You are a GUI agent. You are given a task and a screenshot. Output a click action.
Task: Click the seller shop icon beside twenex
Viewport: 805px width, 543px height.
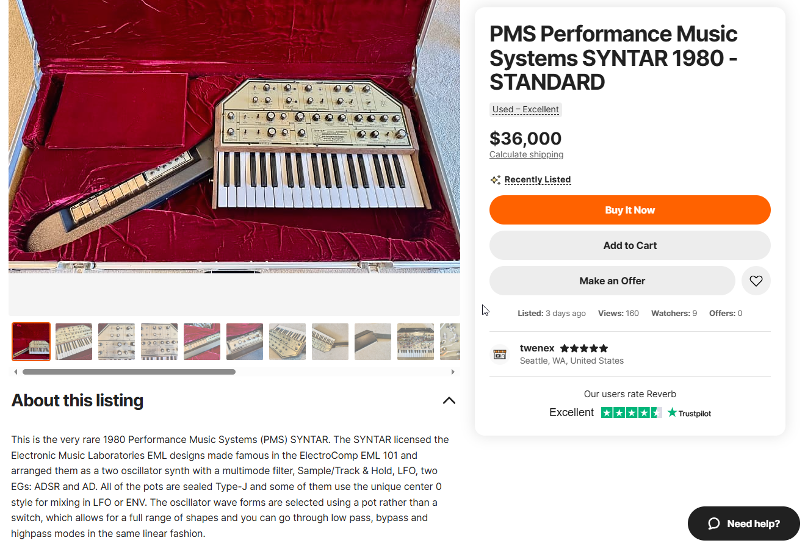[x=500, y=354]
